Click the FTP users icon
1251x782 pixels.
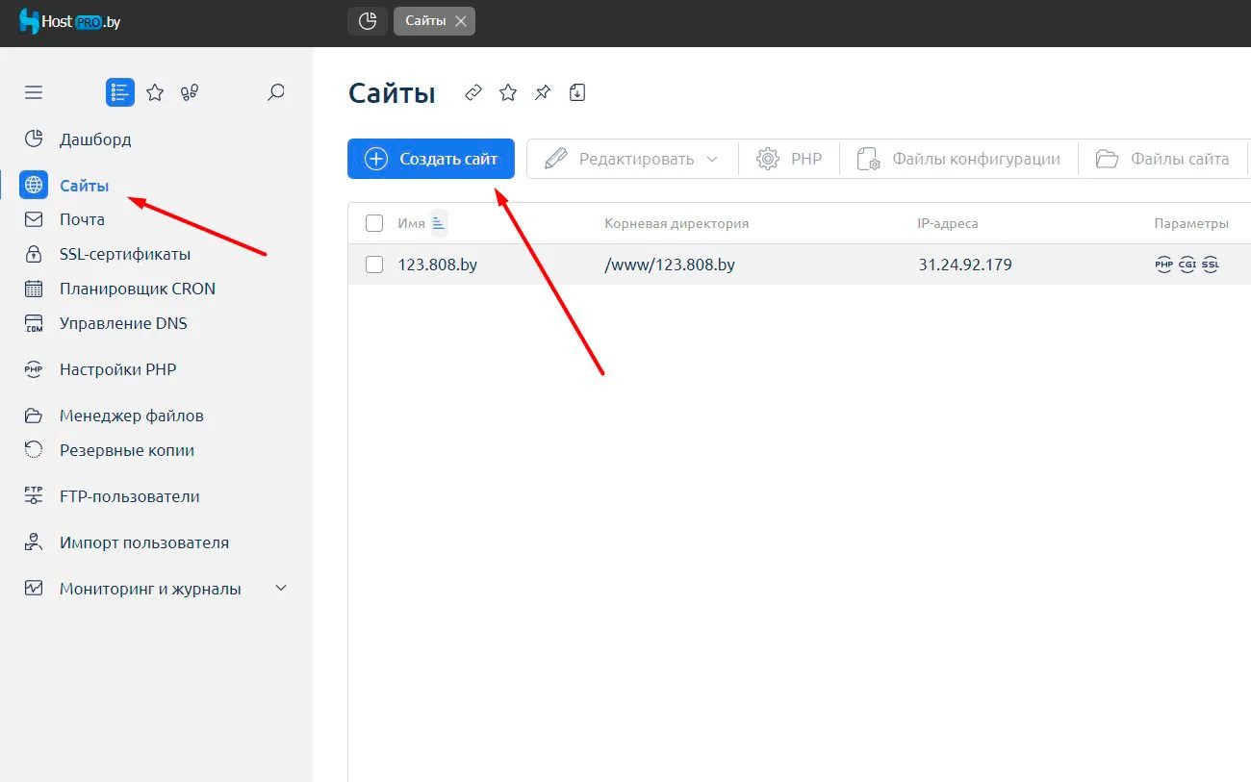coord(34,496)
